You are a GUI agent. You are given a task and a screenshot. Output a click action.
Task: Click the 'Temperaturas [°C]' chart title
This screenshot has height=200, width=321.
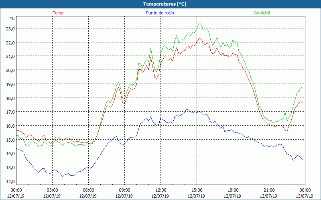click(165, 4)
